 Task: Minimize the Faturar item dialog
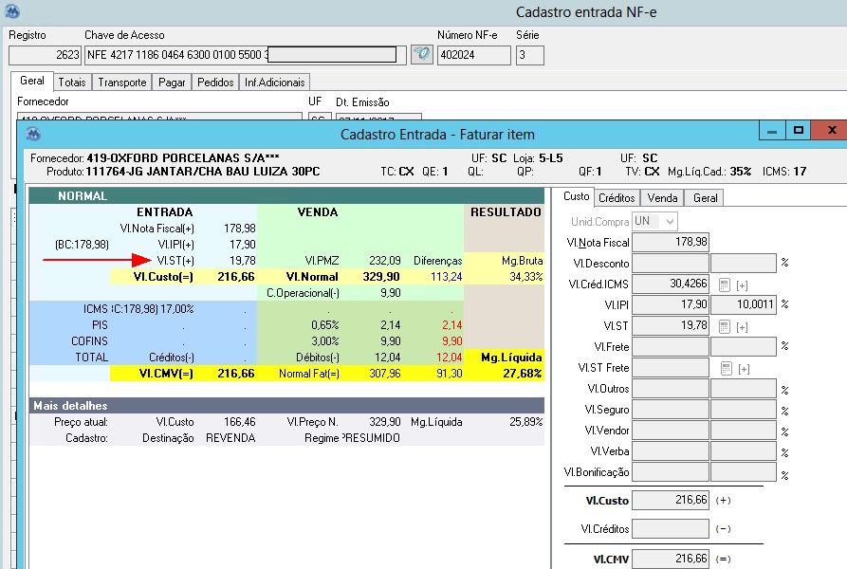click(x=772, y=131)
